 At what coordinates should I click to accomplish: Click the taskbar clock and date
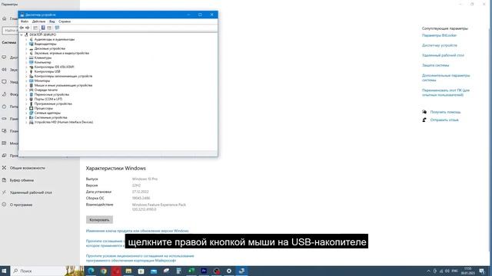pyautogui.click(x=468, y=271)
